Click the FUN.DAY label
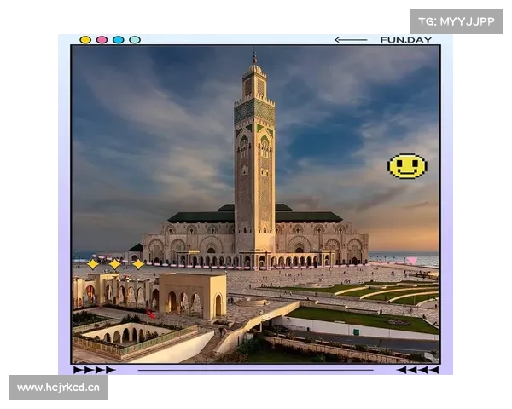 (406, 40)
